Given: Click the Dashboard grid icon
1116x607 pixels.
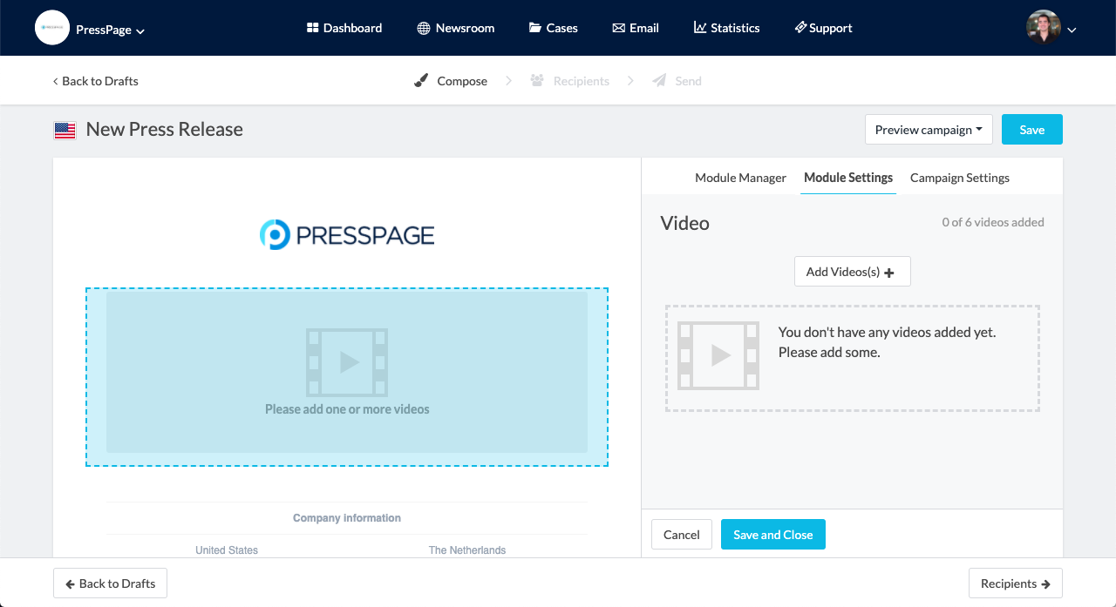Looking at the screenshot, I should click(312, 28).
